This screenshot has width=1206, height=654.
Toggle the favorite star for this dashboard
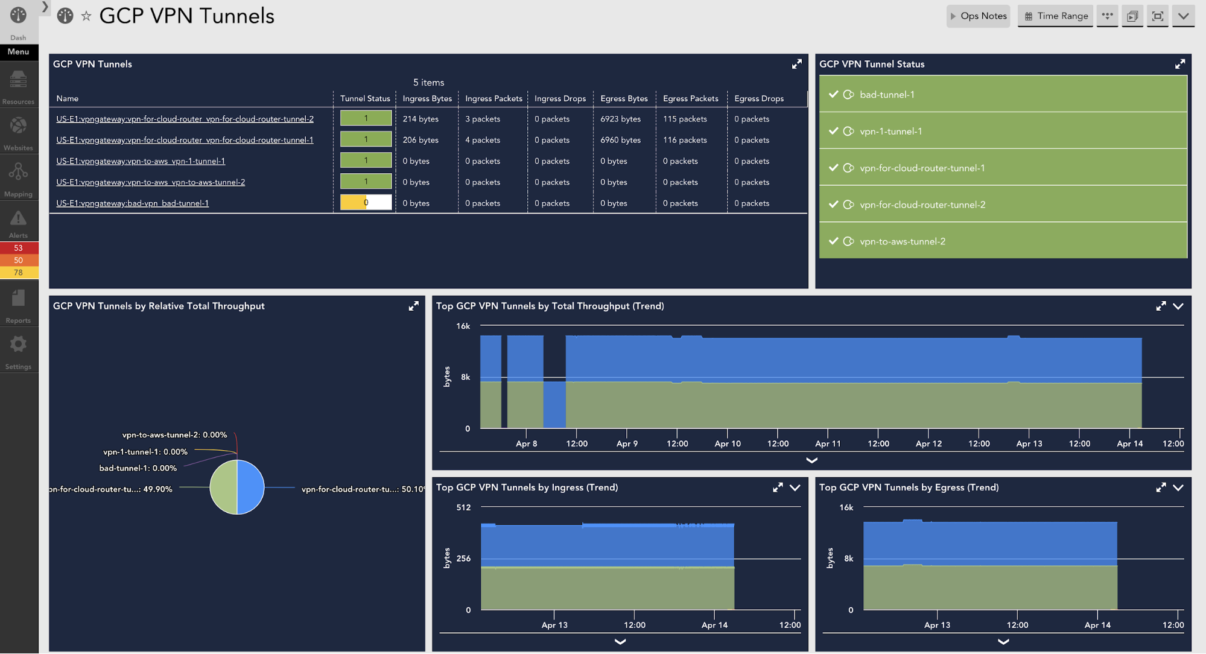(x=86, y=16)
